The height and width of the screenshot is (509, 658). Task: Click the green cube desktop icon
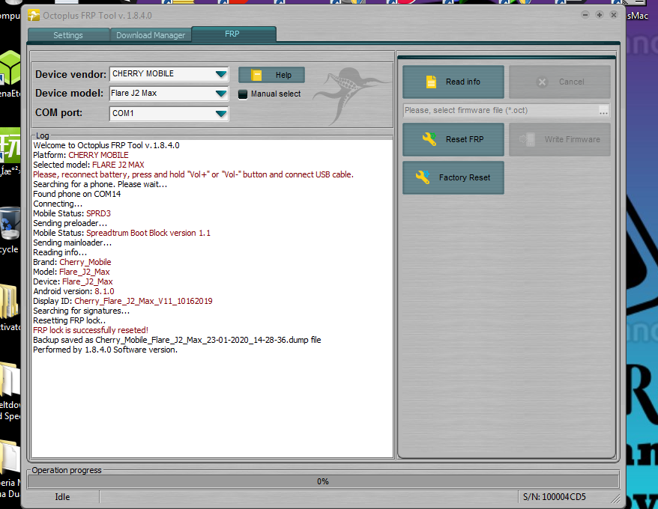pos(10,68)
